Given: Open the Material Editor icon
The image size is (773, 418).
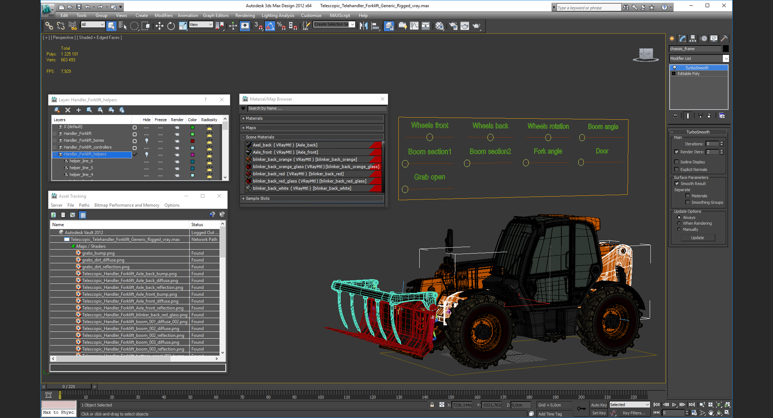Looking at the screenshot, I should click(439, 26).
